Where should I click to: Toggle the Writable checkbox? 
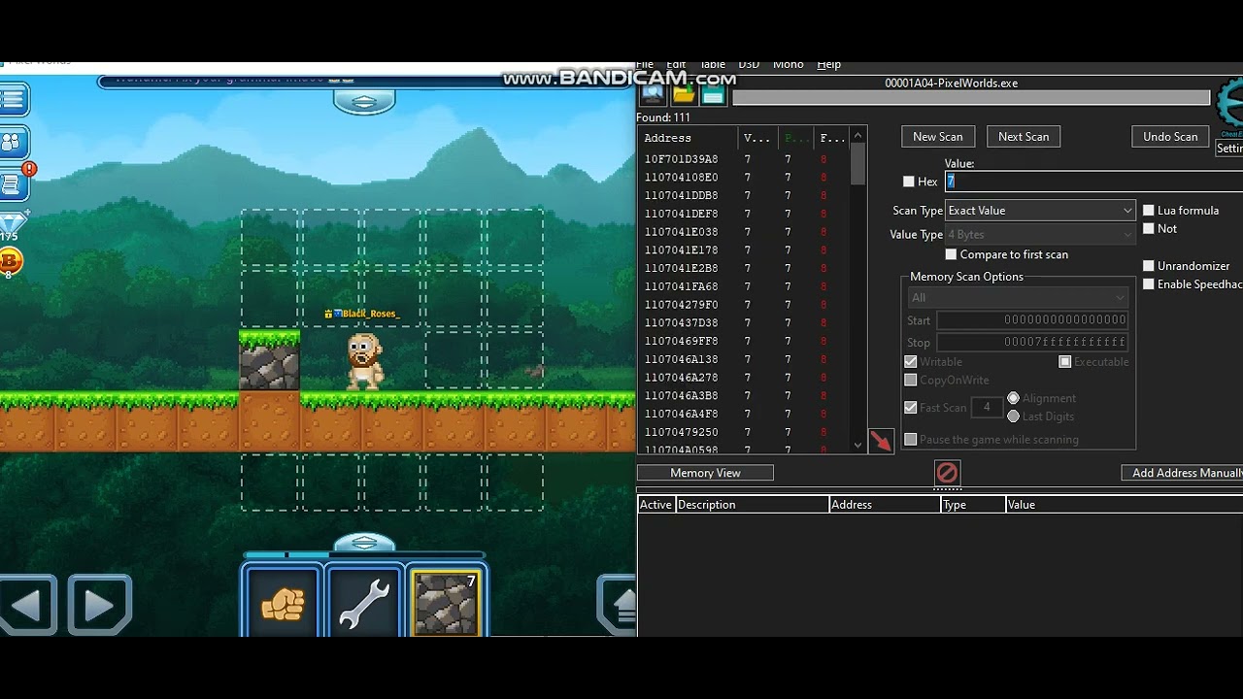(x=910, y=362)
